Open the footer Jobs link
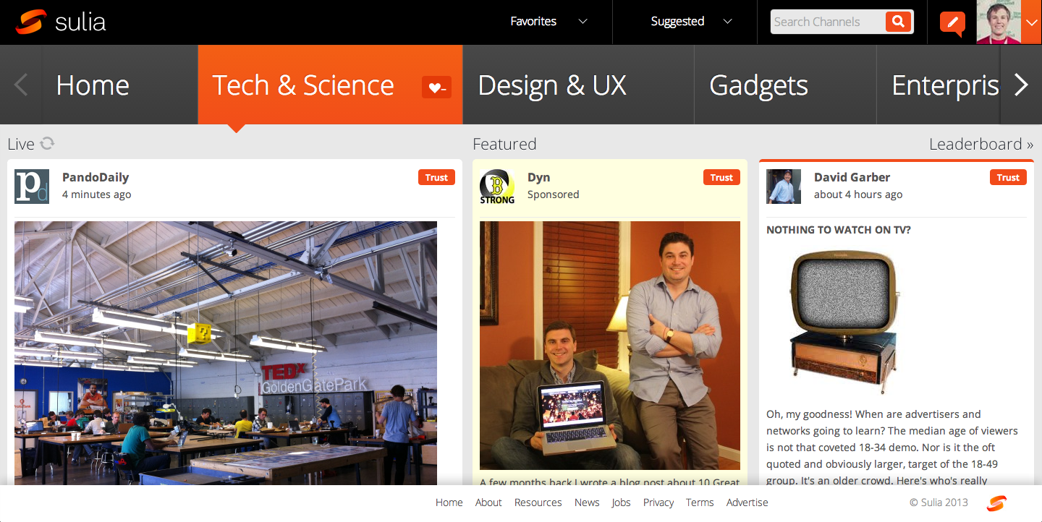 [x=621, y=502]
